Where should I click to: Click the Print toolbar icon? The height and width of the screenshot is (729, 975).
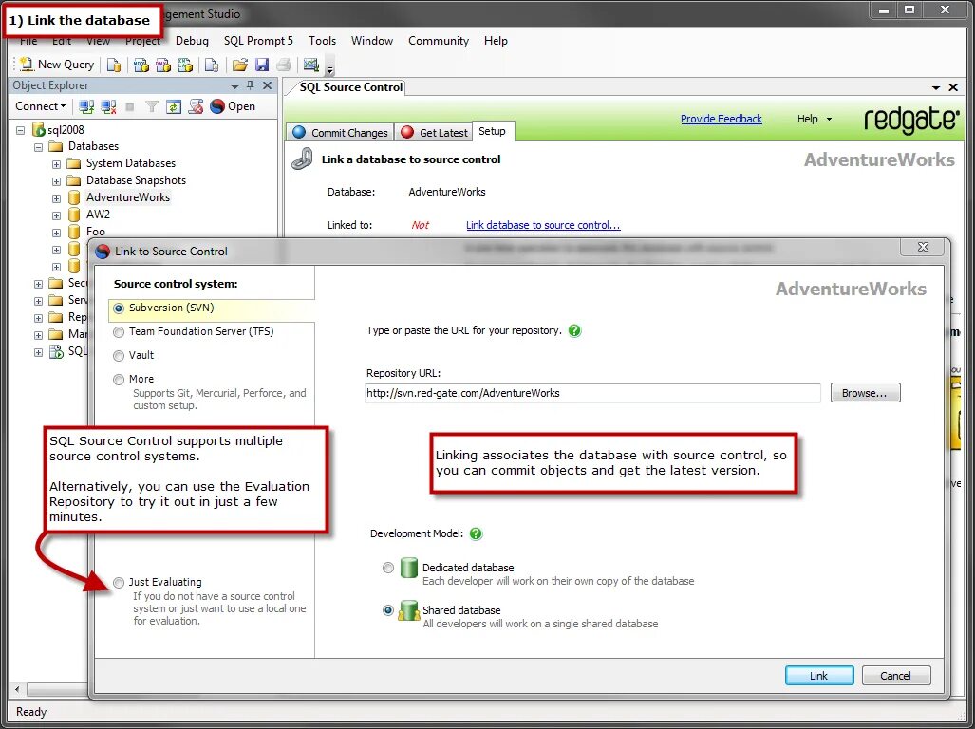pyautogui.click(x=284, y=65)
